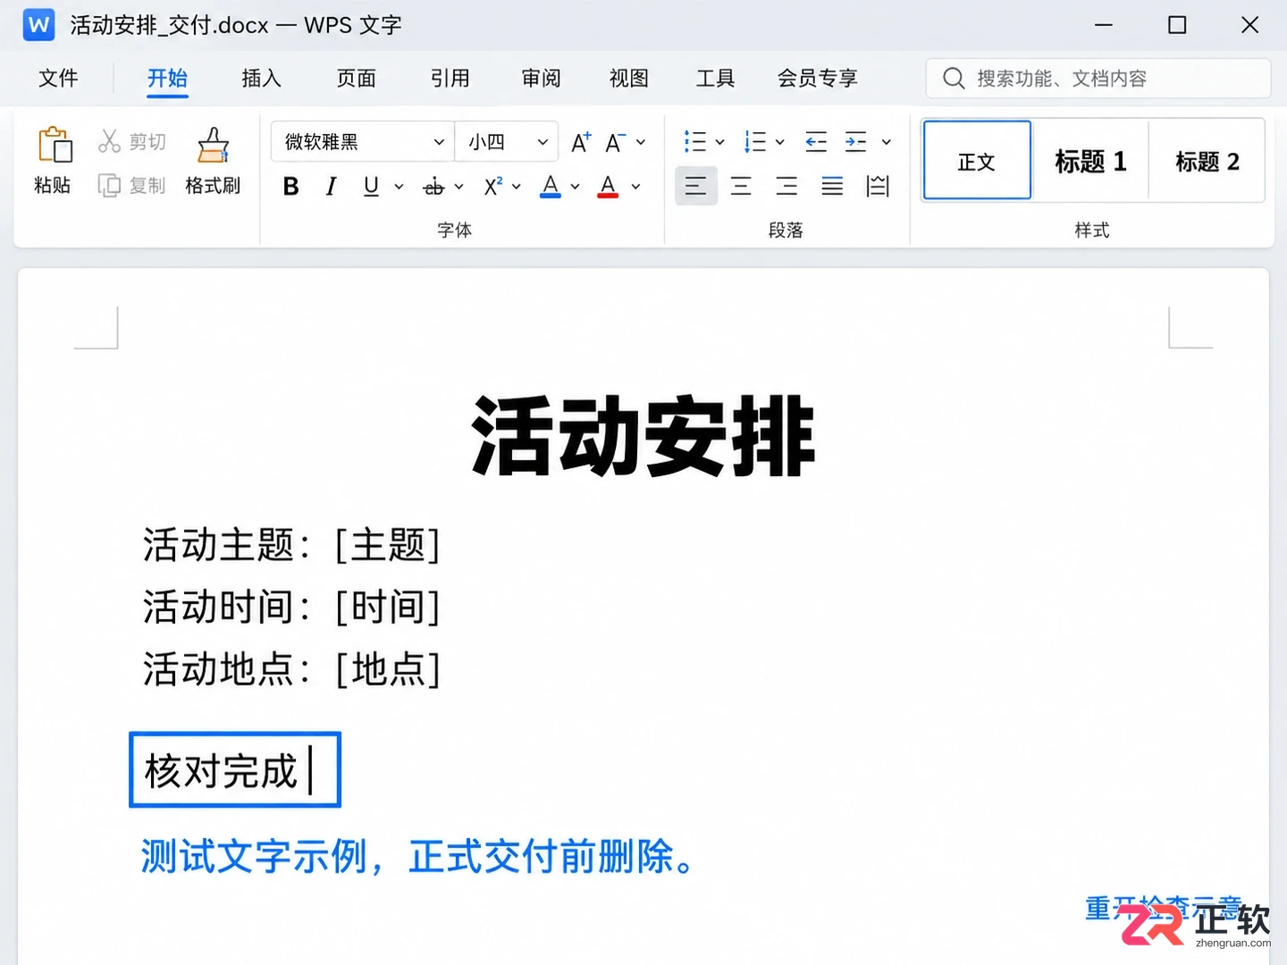
Task: Increase paragraph indent
Action: click(855, 141)
